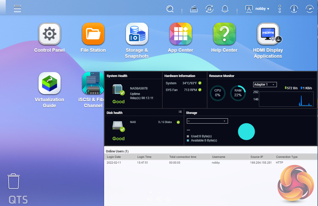318x206 pixels.
Task: Open the App Center
Action: (x=181, y=34)
